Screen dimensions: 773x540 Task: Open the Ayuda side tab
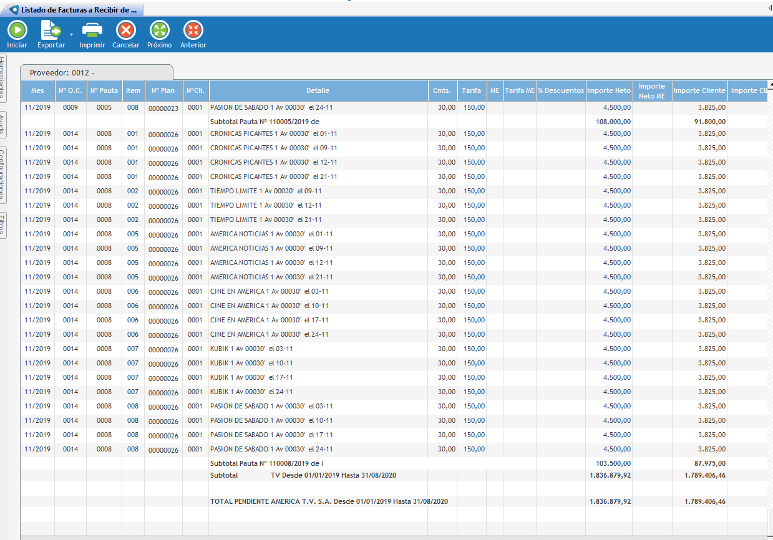(3, 127)
